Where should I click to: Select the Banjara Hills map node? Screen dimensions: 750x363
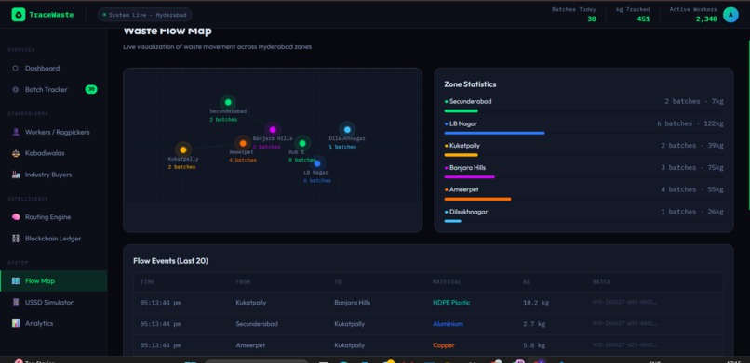272,129
